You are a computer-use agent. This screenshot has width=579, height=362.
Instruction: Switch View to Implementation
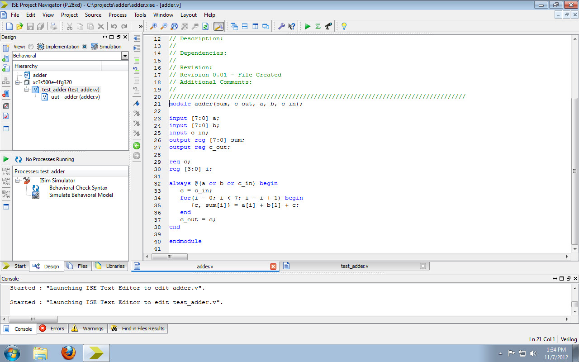(x=30, y=46)
